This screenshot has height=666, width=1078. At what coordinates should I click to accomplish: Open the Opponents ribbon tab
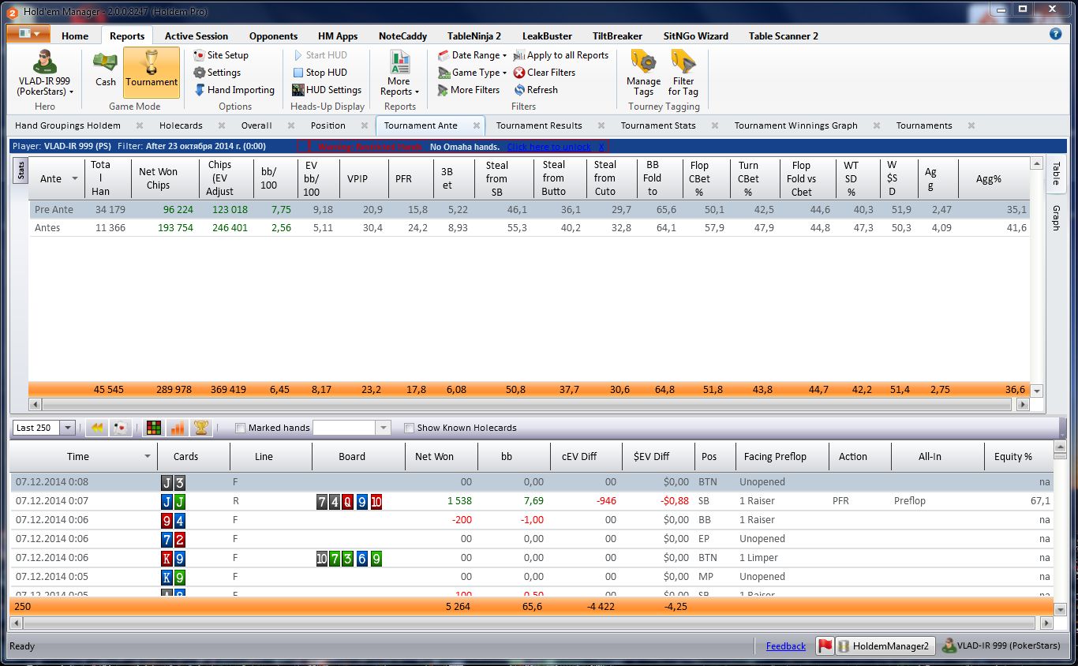tap(273, 36)
